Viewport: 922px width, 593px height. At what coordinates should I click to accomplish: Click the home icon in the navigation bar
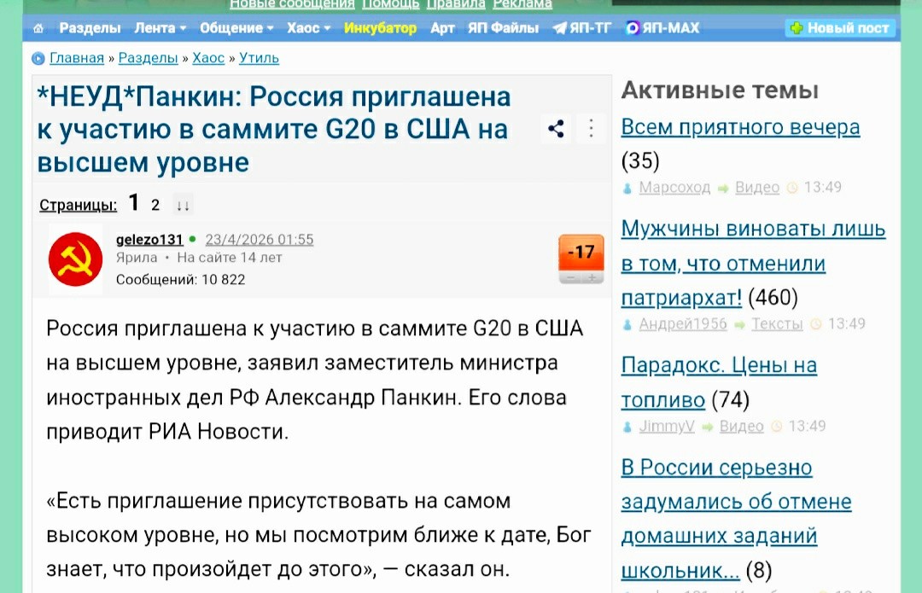38,28
